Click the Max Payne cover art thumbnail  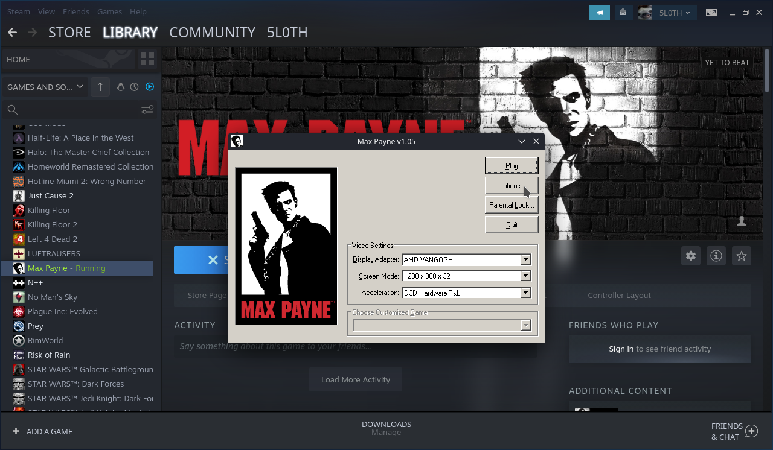[x=286, y=246]
